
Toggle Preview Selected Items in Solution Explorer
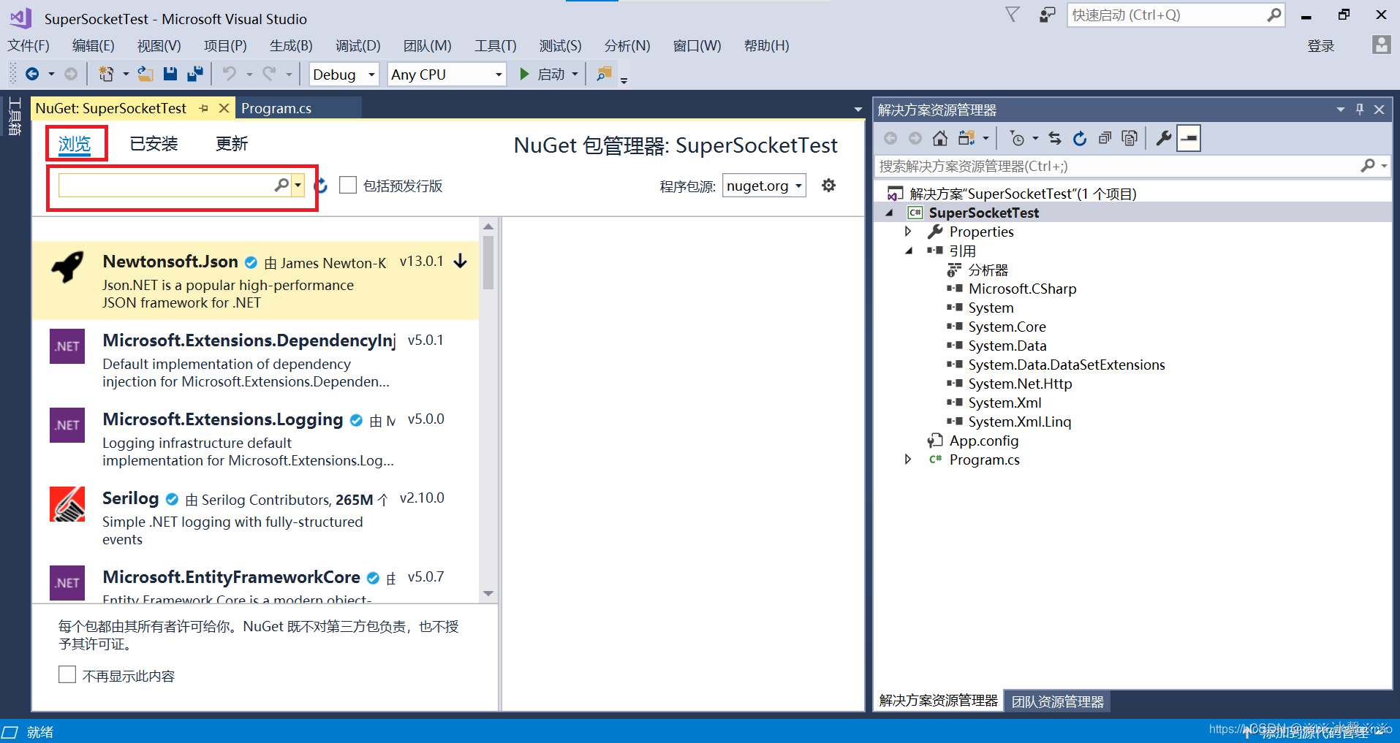click(x=1188, y=137)
